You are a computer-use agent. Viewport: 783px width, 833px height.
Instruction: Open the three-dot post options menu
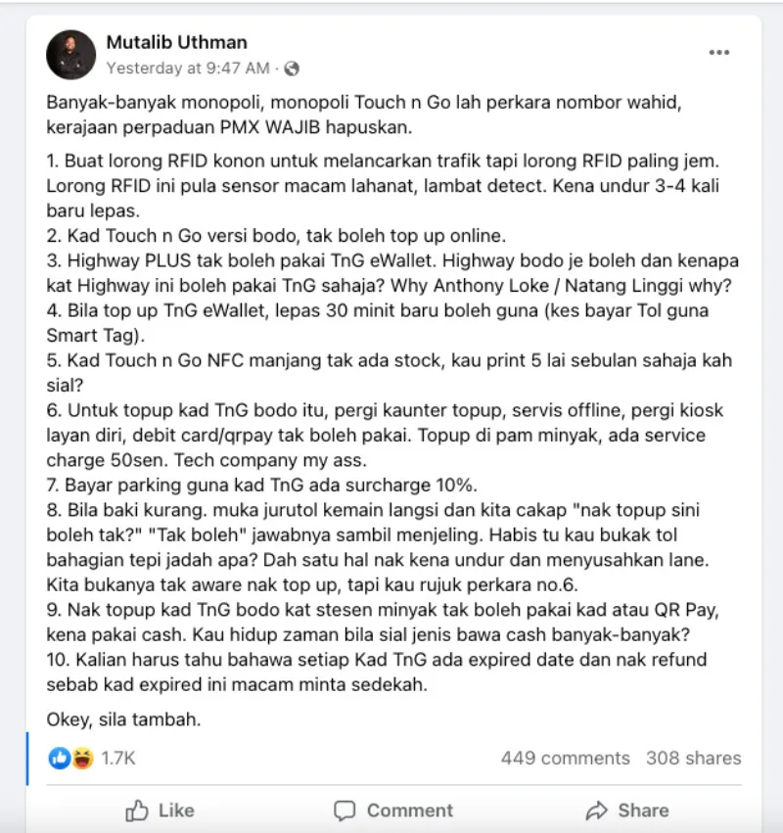pyautogui.click(x=718, y=52)
